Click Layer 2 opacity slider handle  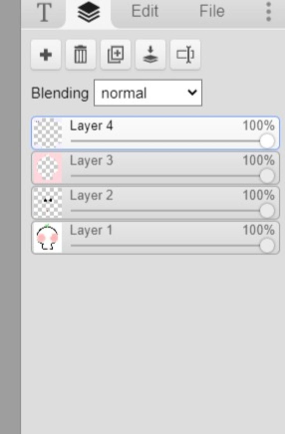(x=267, y=211)
